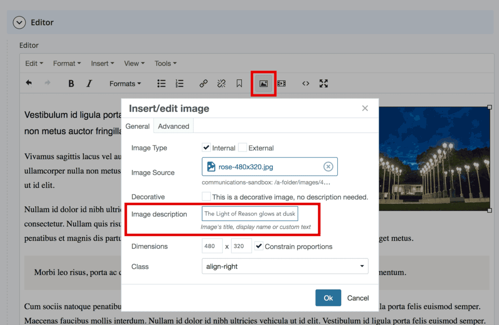Click the Ok button
This screenshot has height=325, width=499.
(328, 298)
